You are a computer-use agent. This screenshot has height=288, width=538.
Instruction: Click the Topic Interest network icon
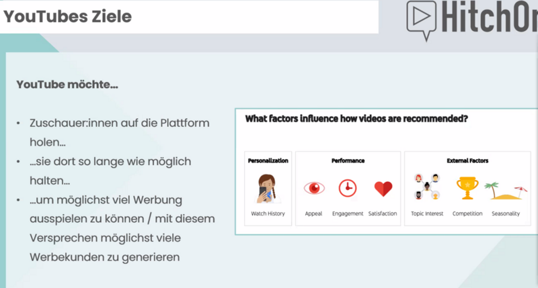pyautogui.click(x=427, y=187)
